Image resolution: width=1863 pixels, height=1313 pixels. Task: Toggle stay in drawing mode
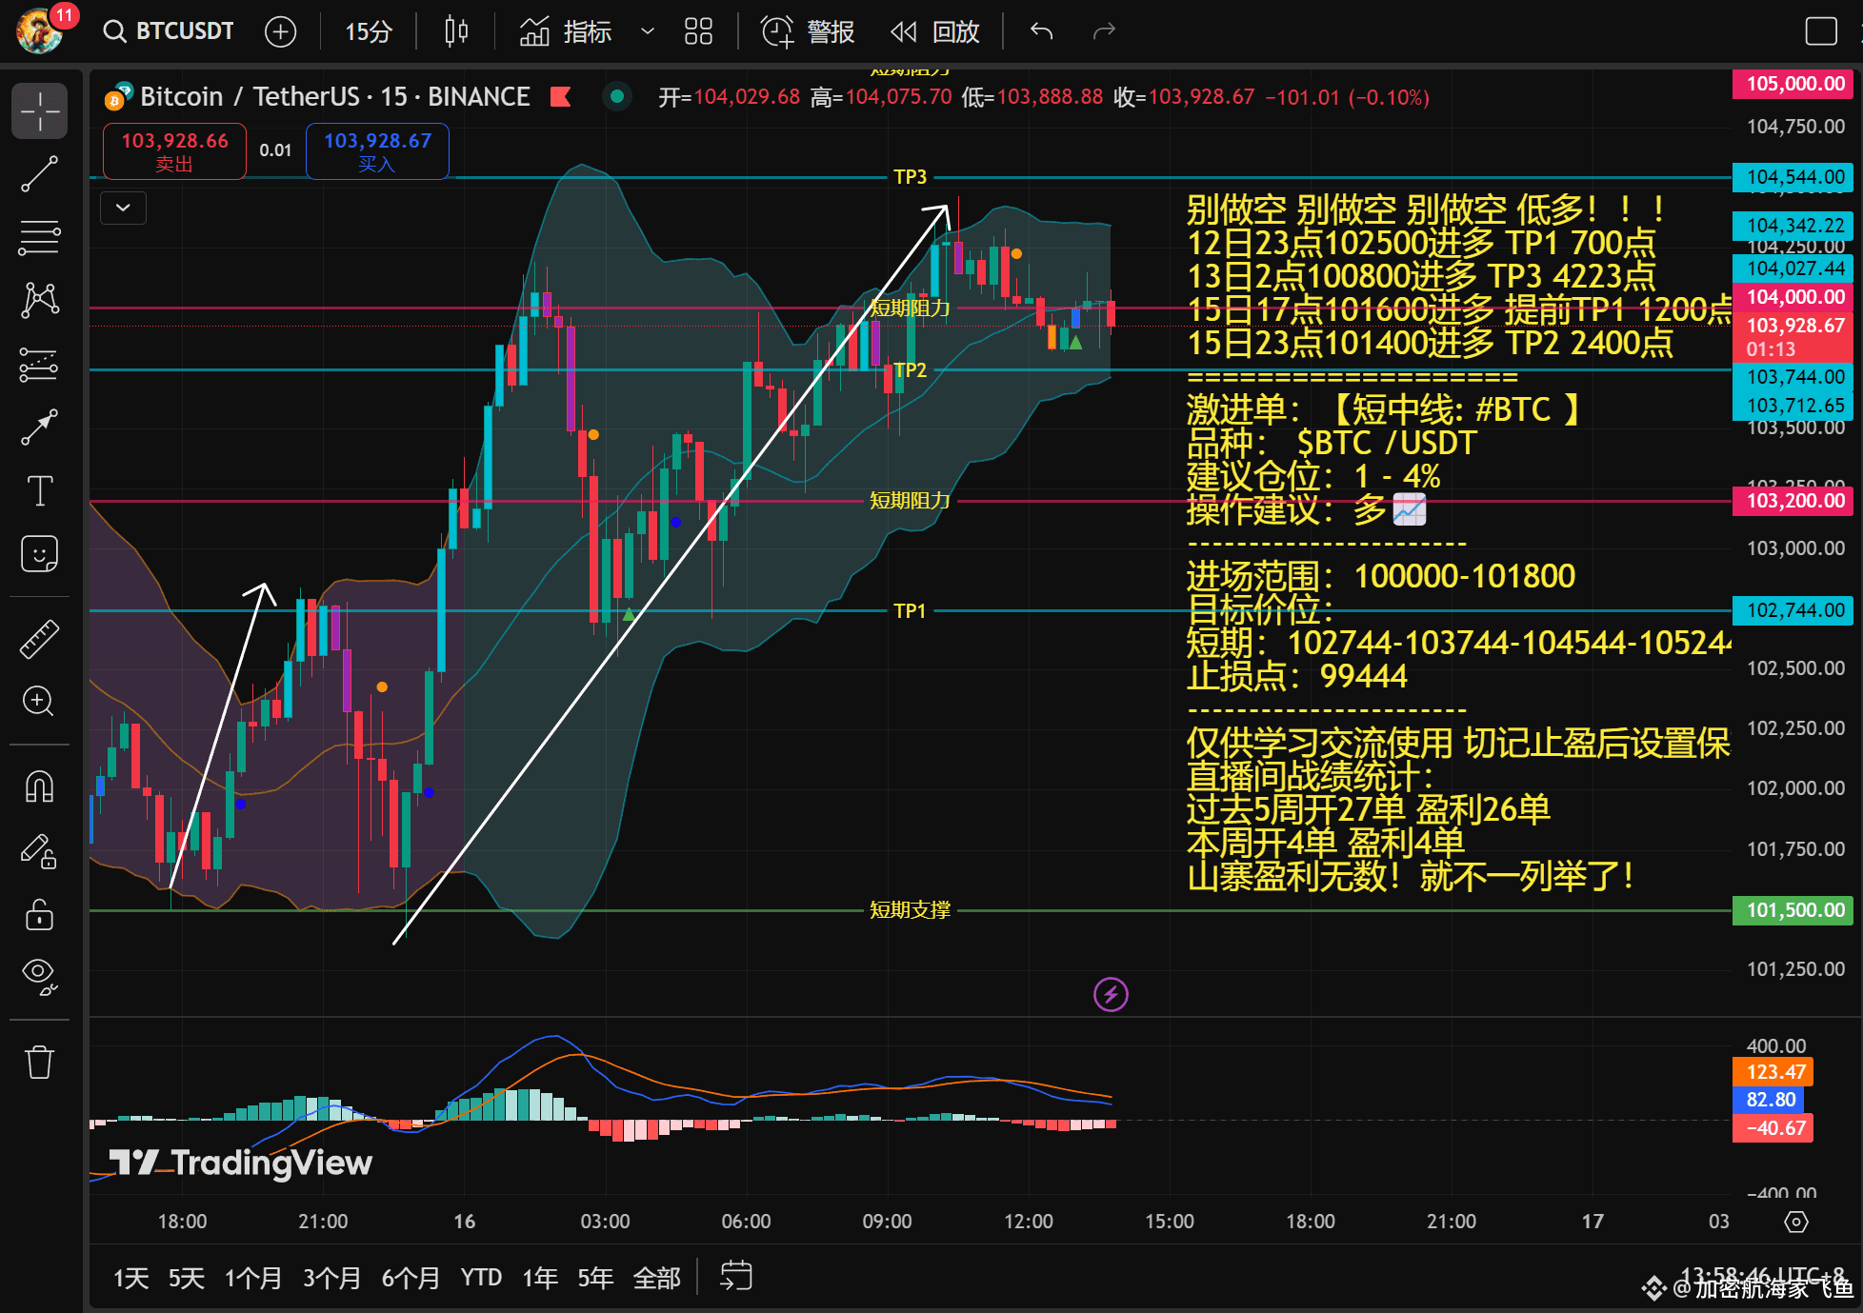(39, 851)
